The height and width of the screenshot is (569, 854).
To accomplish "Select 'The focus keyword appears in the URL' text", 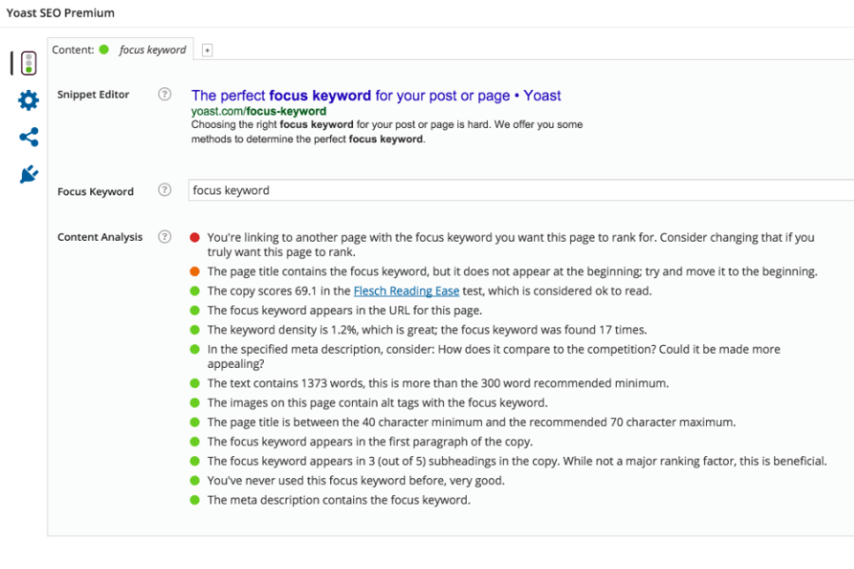I will pos(344,310).
